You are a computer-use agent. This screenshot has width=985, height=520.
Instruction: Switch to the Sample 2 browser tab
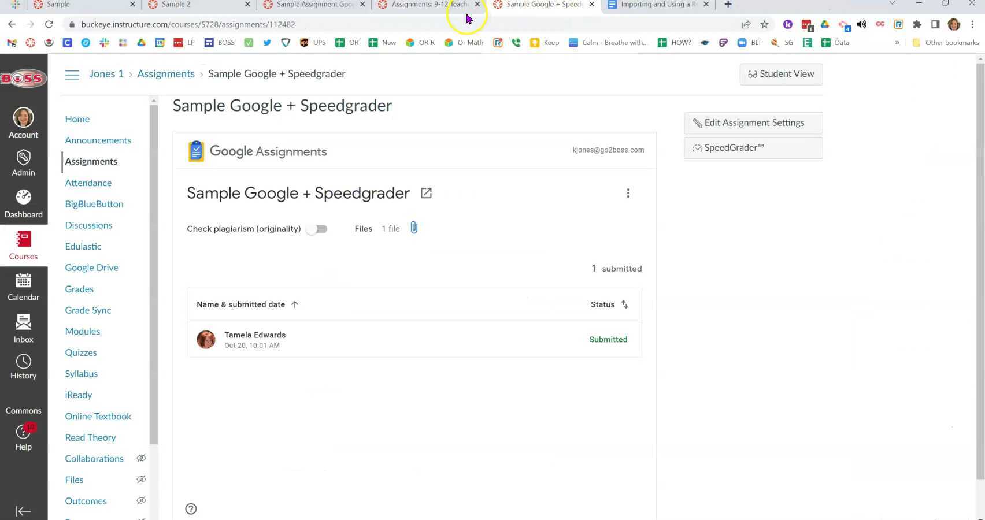[x=173, y=4]
